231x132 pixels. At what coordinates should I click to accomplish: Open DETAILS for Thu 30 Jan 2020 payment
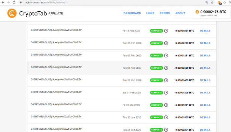point(205,117)
